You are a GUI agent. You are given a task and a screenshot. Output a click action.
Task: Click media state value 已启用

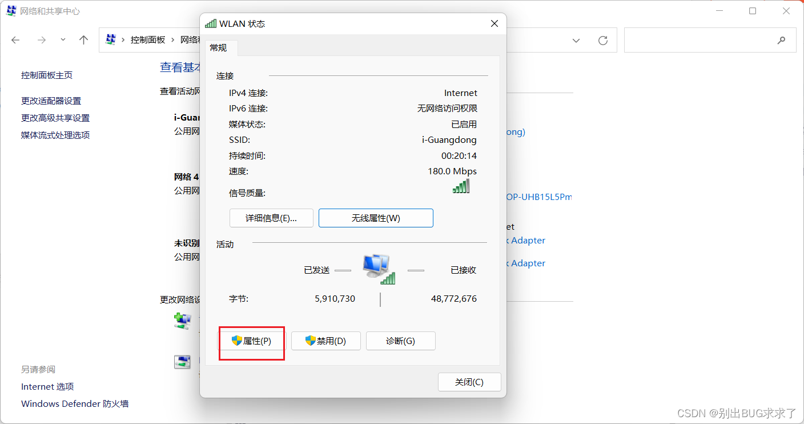pos(464,125)
